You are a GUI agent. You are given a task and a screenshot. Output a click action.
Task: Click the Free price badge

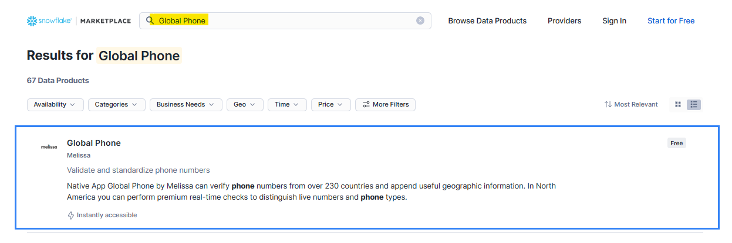coord(677,143)
